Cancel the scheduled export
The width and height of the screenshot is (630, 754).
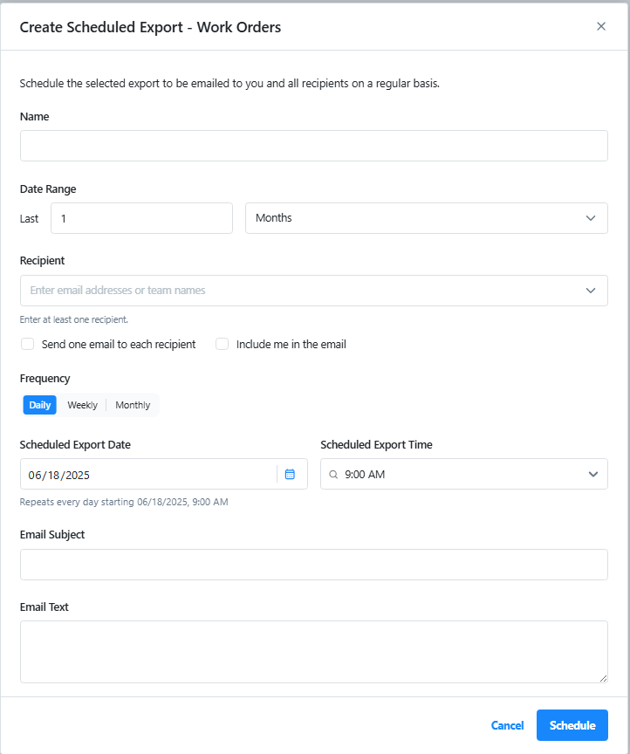507,725
